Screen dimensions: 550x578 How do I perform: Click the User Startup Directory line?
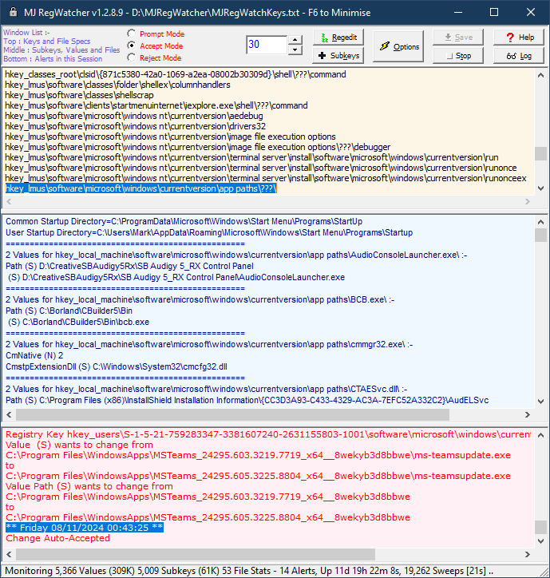tap(209, 232)
